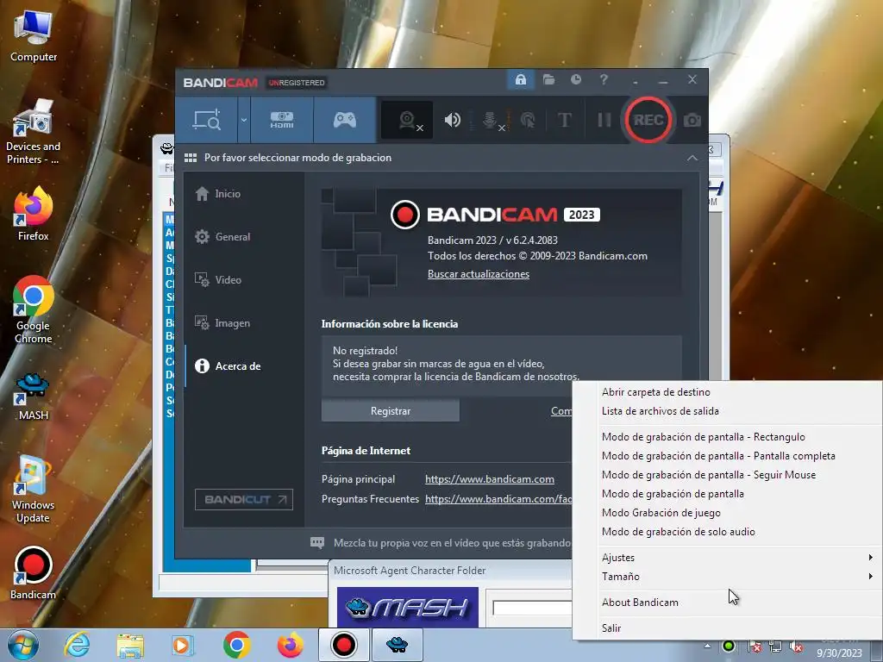The image size is (883, 662).
Task: Collapse the recording mode panel chevron
Action: (x=692, y=159)
